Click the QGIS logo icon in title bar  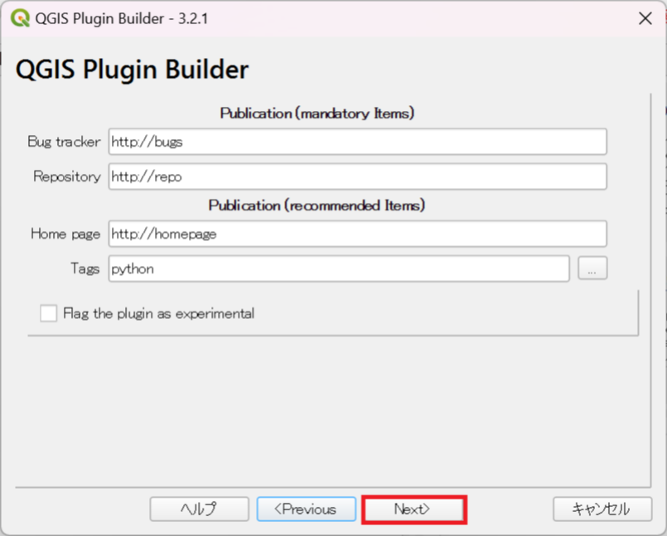(20, 19)
